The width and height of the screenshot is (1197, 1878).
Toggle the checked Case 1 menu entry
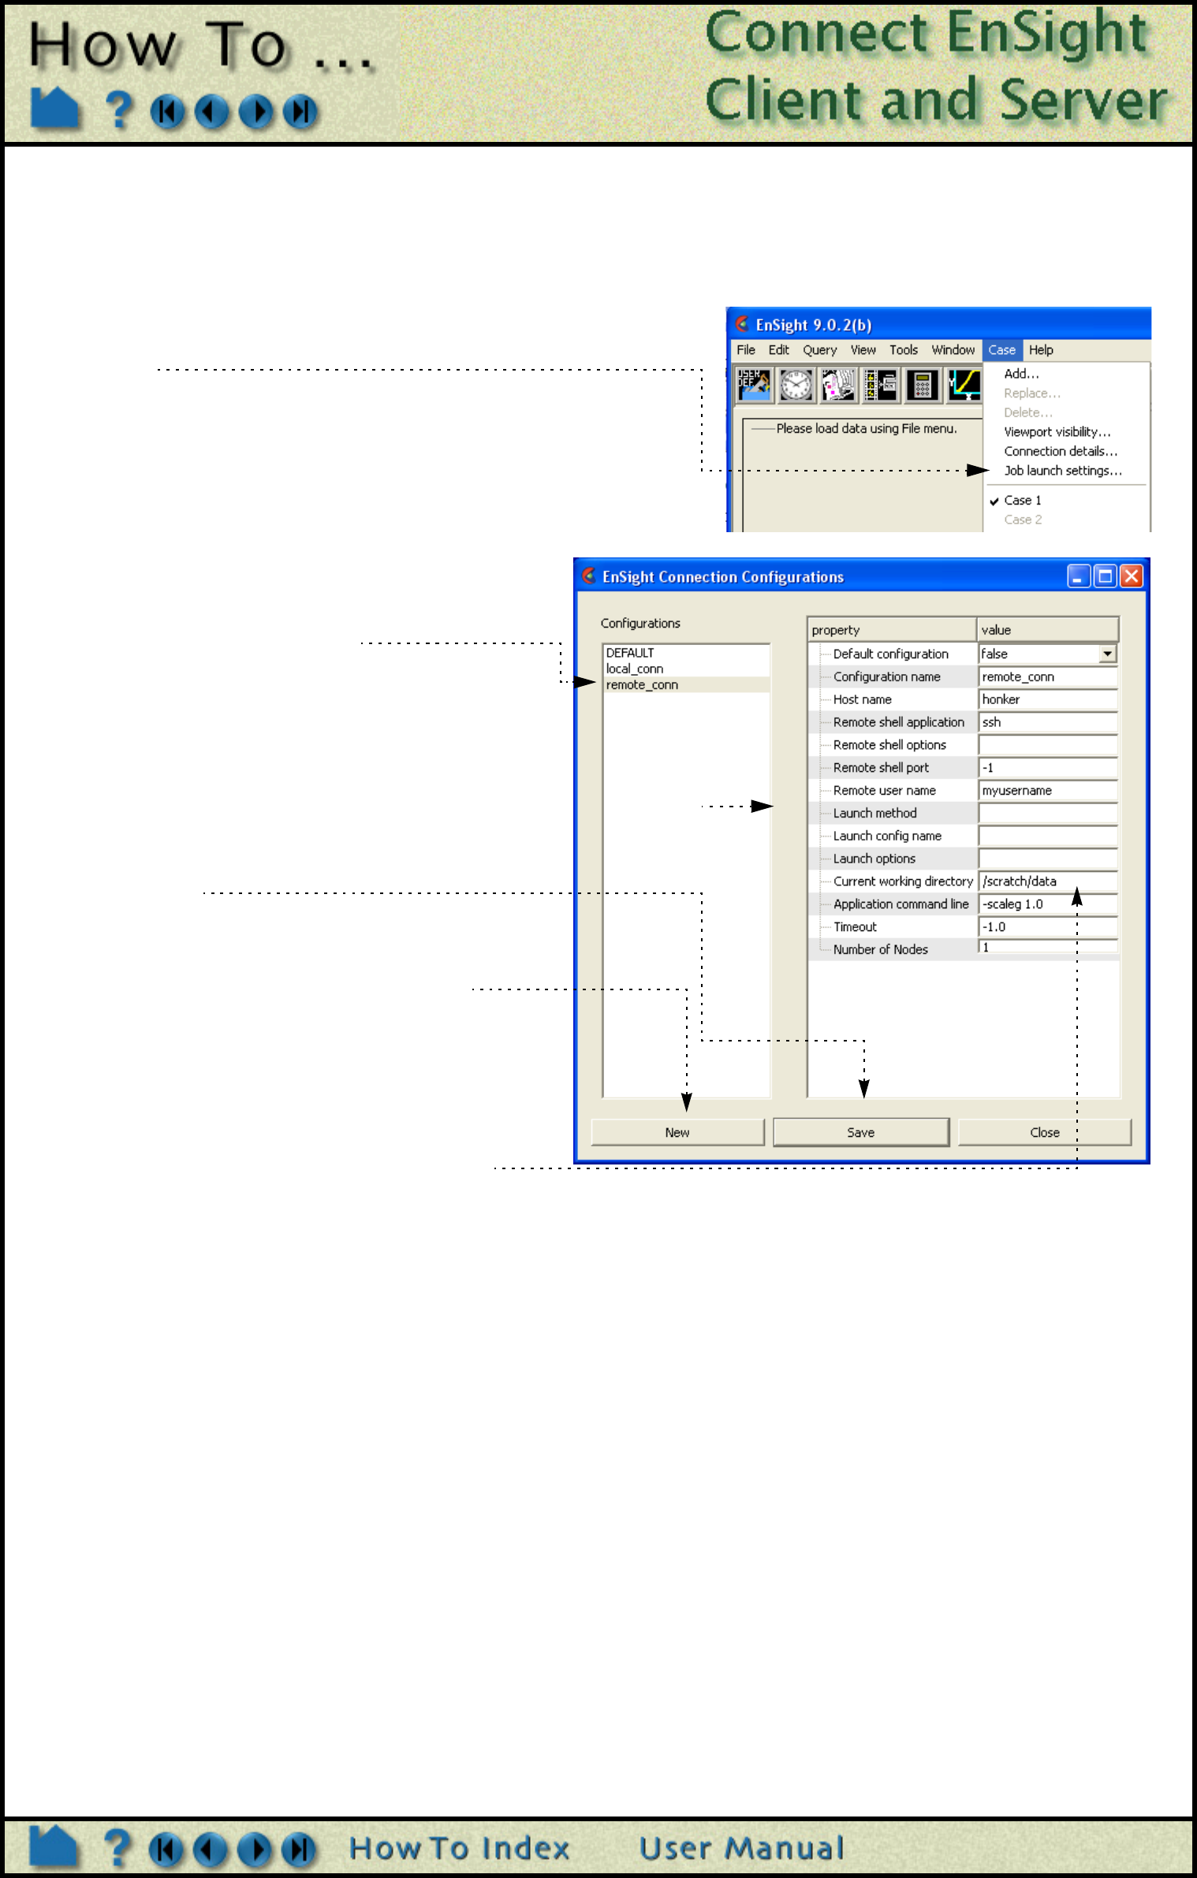coord(1022,501)
